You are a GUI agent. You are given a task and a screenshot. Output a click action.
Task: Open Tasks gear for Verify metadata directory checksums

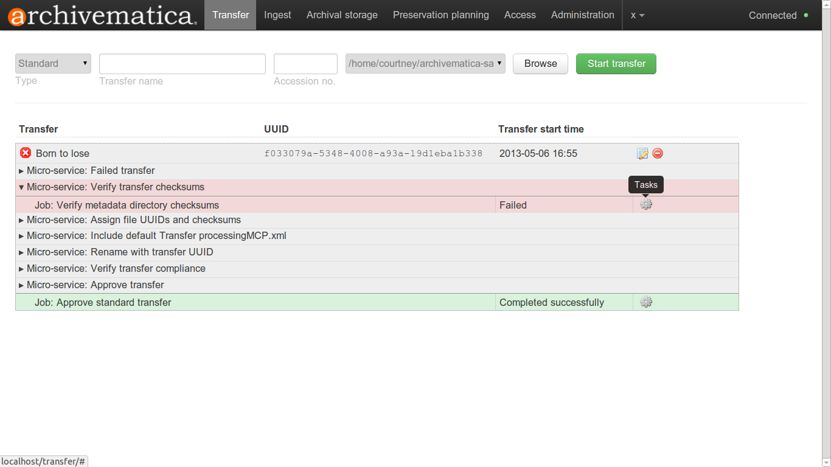click(646, 205)
